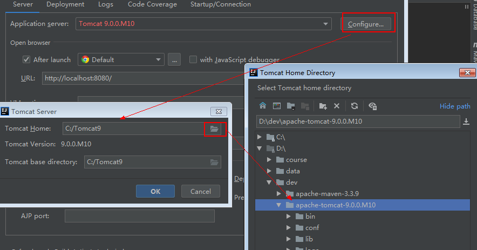Toggle show hidden files and directories
This screenshot has height=250, width=477.
click(372, 106)
